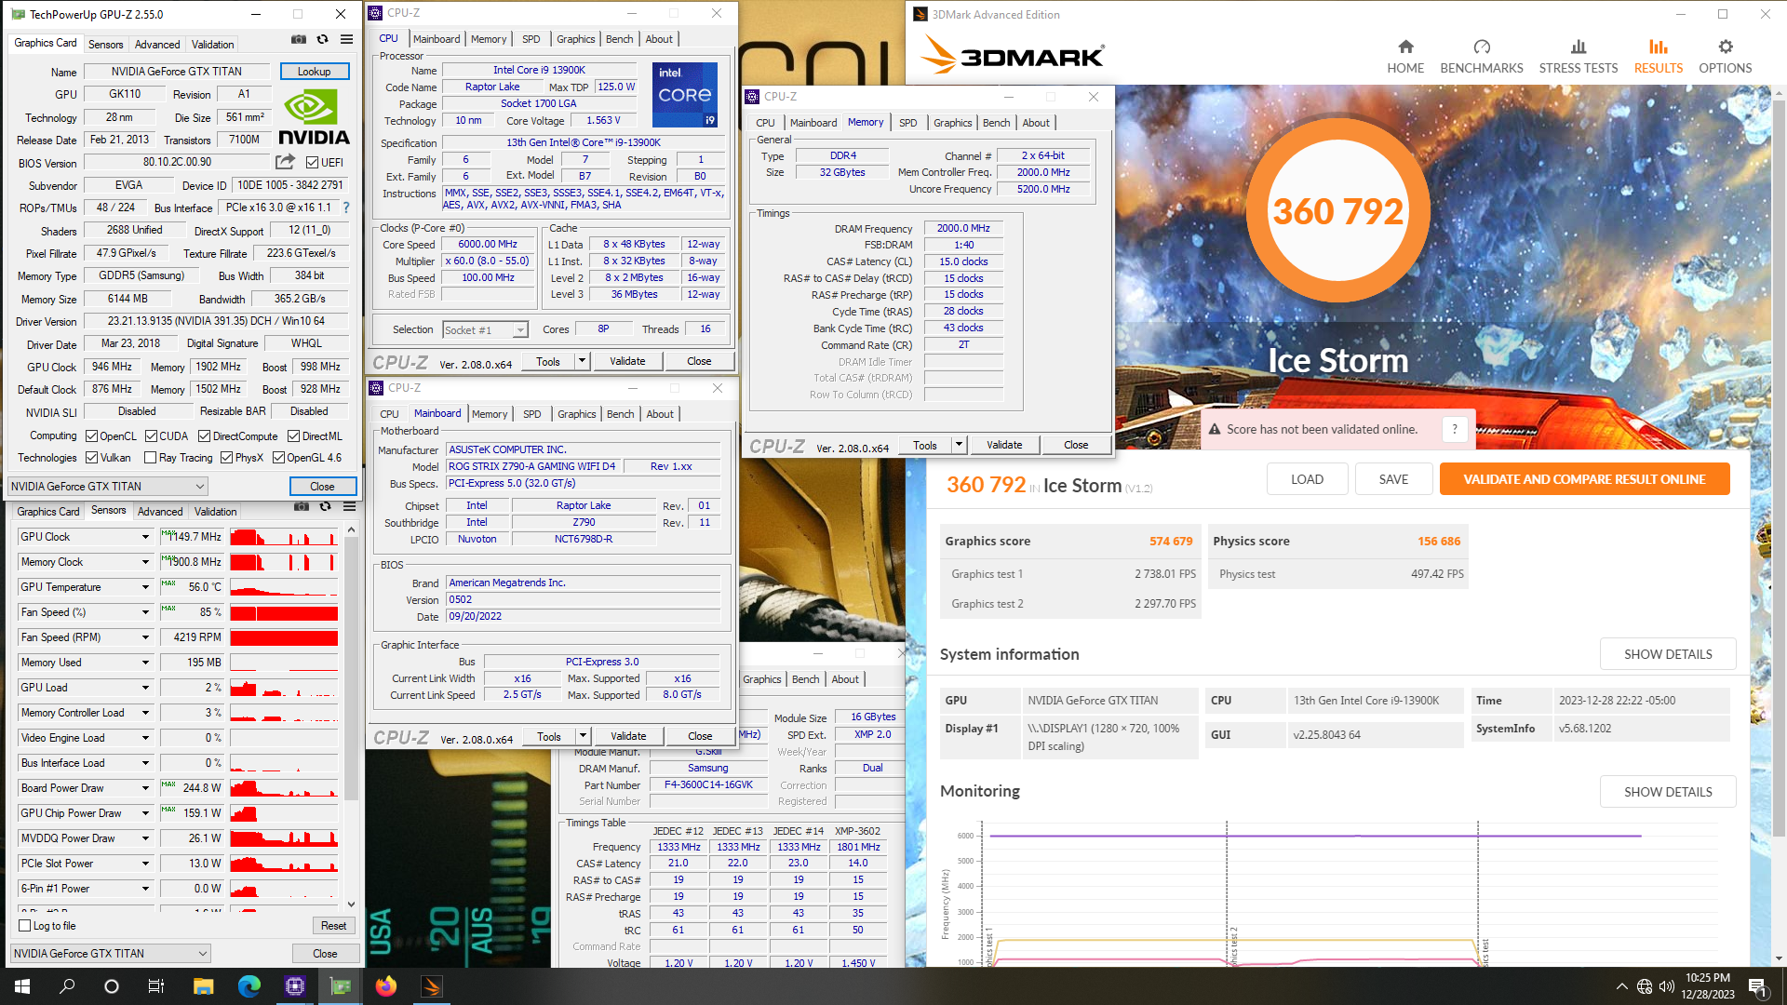Image resolution: width=1787 pixels, height=1005 pixels.
Task: Toggle OpenCL computing checkbox
Action: click(x=91, y=435)
